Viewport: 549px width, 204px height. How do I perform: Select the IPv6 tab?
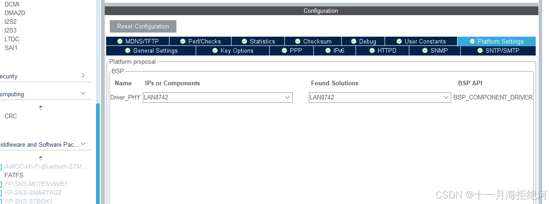(x=335, y=50)
